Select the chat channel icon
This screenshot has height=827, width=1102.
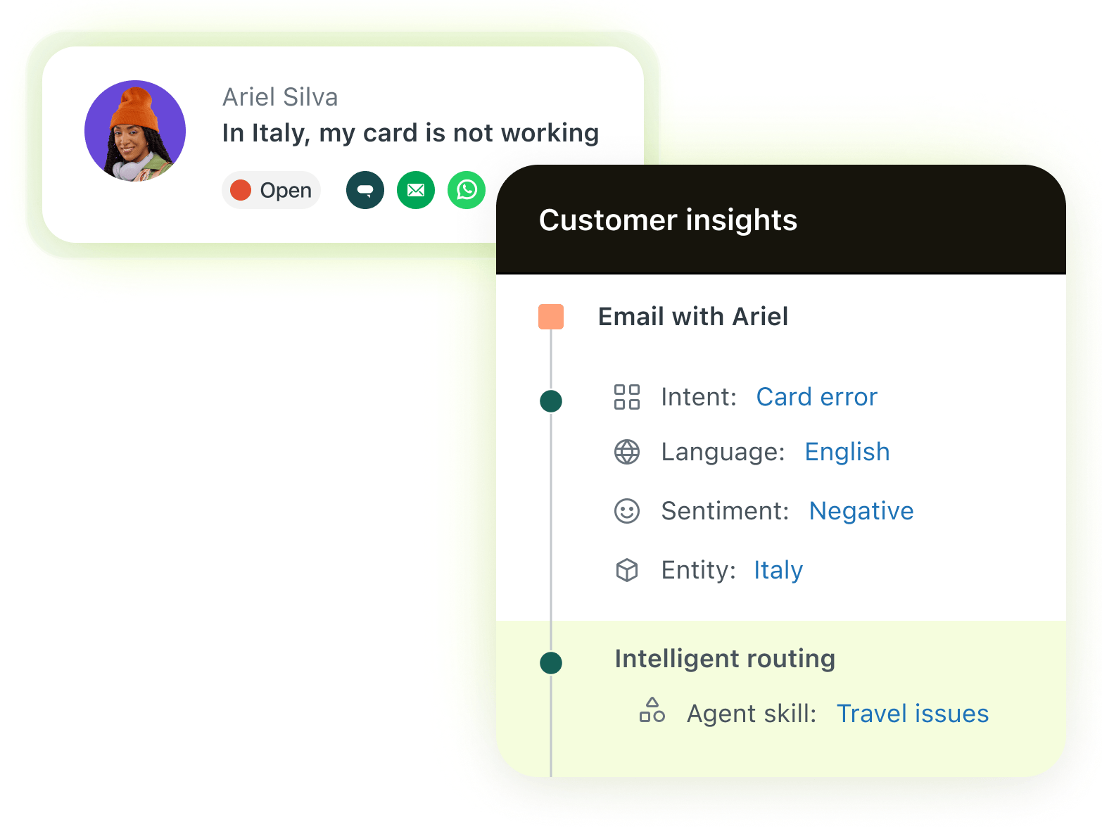(x=365, y=190)
